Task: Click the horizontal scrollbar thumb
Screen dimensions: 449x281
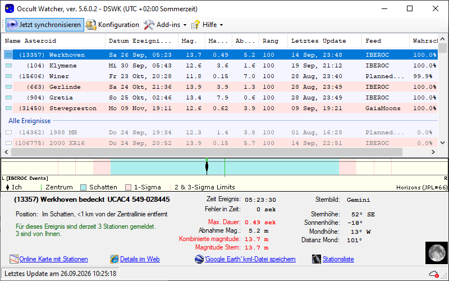Action: (x=207, y=152)
